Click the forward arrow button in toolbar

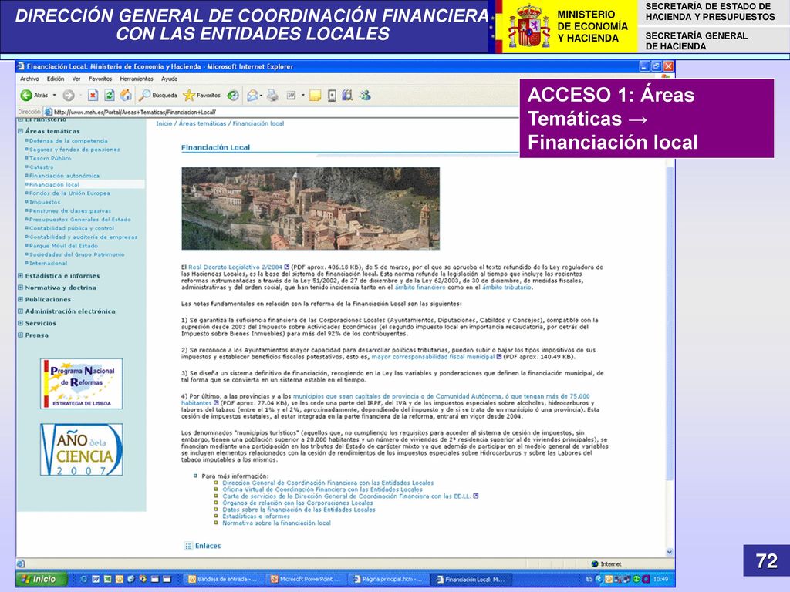69,95
